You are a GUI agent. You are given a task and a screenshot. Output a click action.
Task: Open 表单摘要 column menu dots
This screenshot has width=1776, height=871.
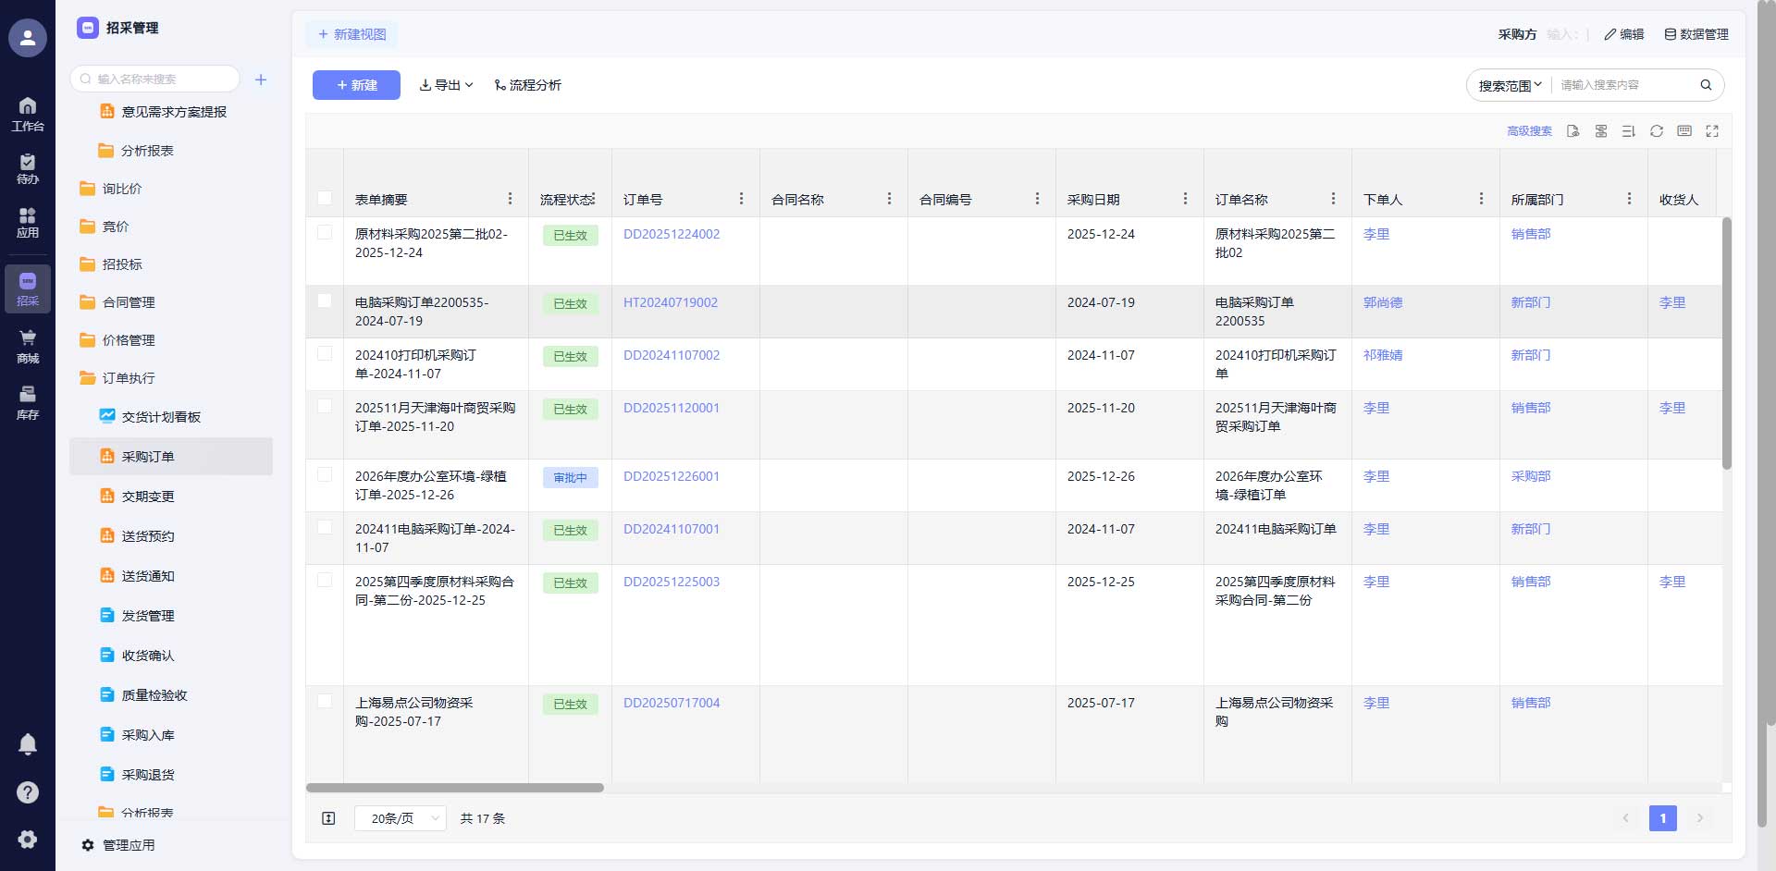click(x=510, y=199)
